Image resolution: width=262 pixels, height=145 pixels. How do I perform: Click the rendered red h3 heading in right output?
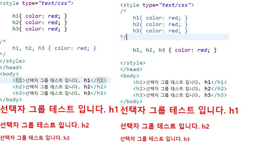155,139
